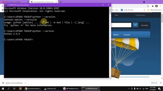Click the microphone tray icon
163x91 pixels.
(x=135, y=89)
